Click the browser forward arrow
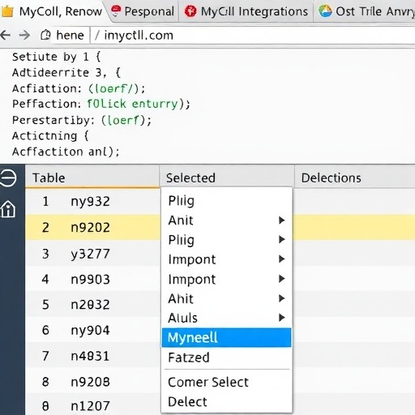Image resolution: width=415 pixels, height=415 pixels. coord(24,35)
